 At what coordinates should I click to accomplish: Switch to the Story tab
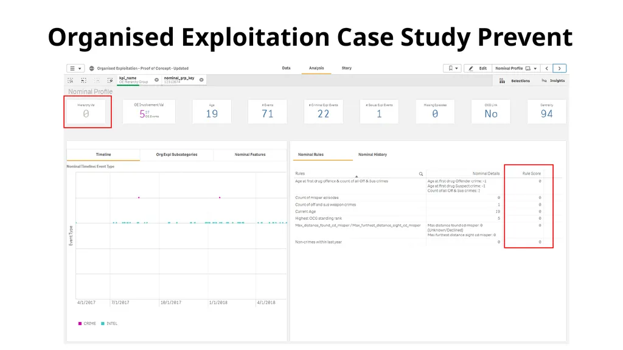(x=346, y=68)
